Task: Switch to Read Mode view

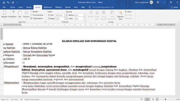Action: [x=142, y=99]
